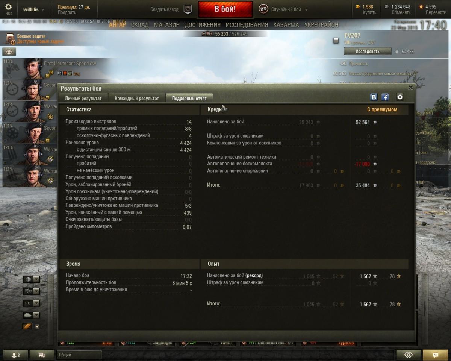Viewport: 451px width, 361px height.
Task: Click the crew operations button above crew list
Action: [x=9, y=52]
